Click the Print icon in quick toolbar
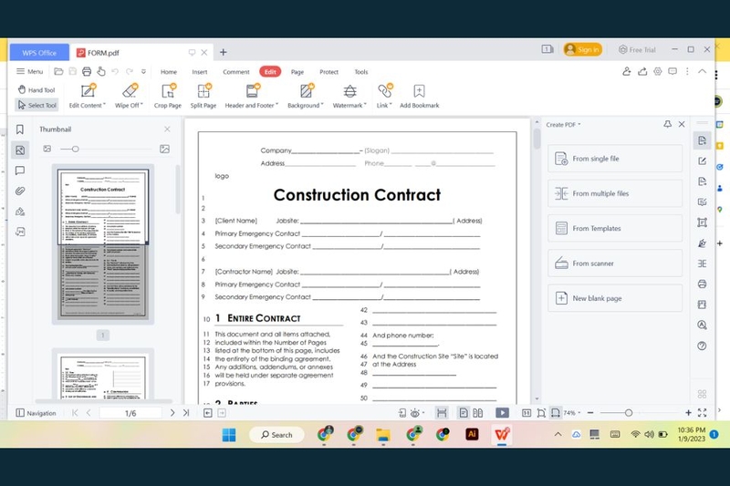The width and height of the screenshot is (730, 486). [x=87, y=71]
